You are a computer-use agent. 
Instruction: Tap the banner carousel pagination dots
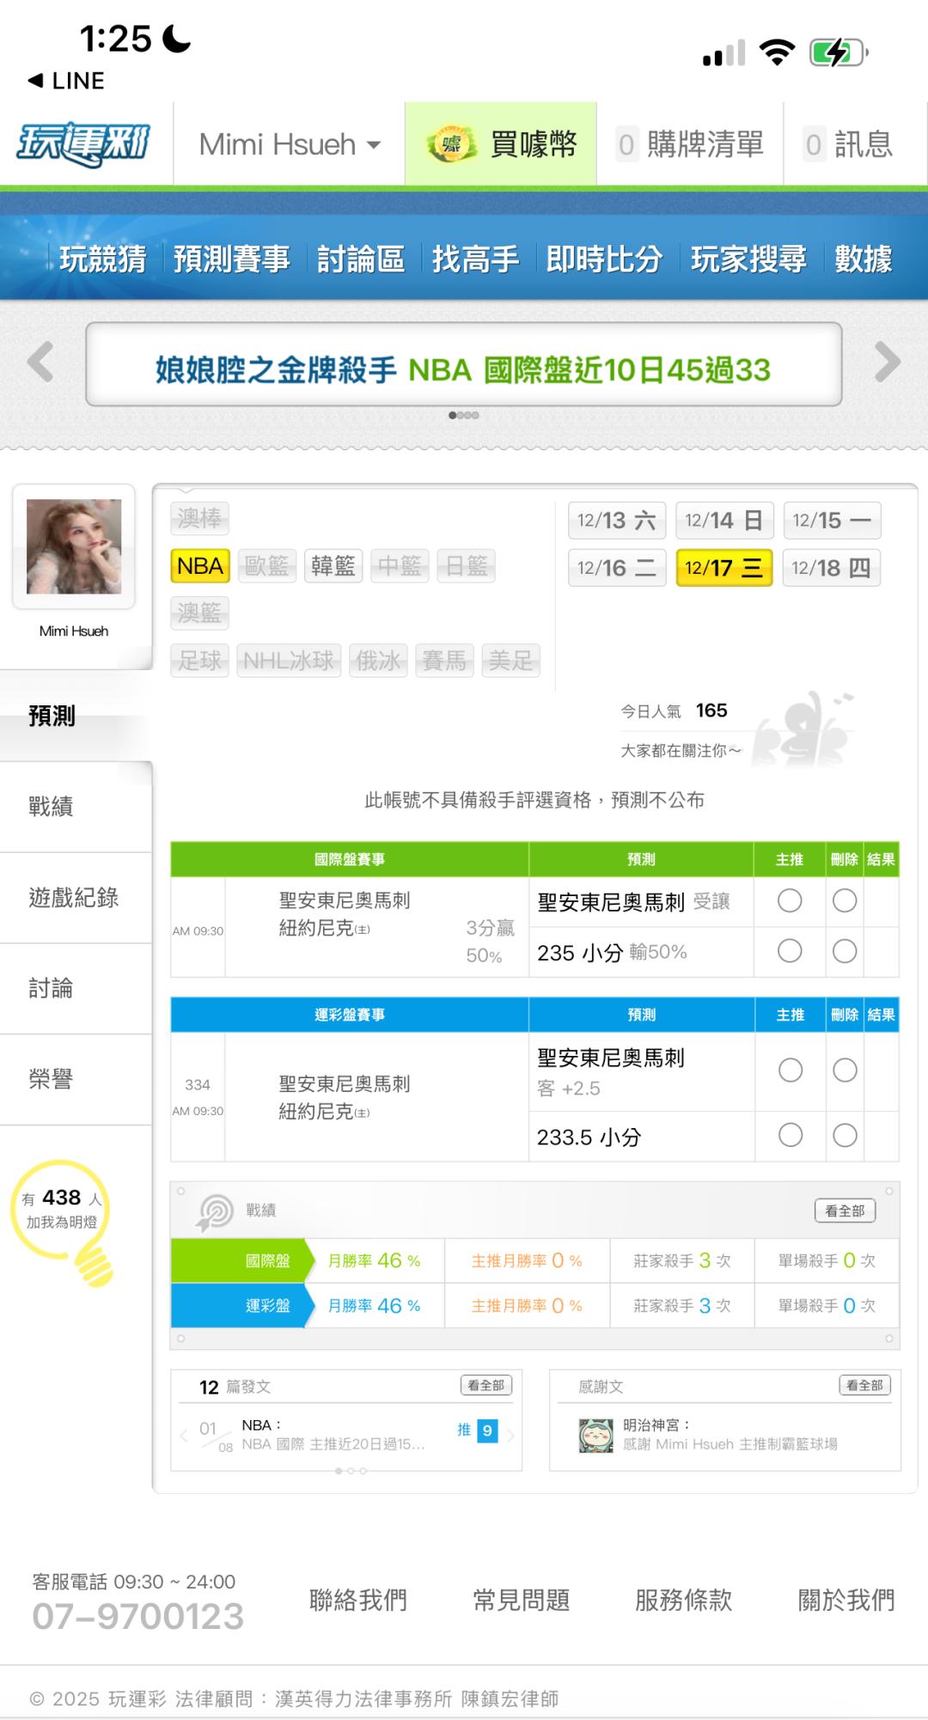tap(464, 415)
